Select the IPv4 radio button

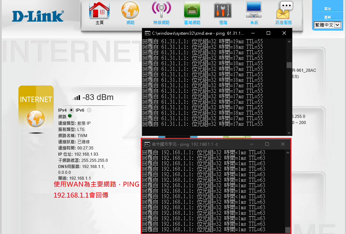point(71,110)
